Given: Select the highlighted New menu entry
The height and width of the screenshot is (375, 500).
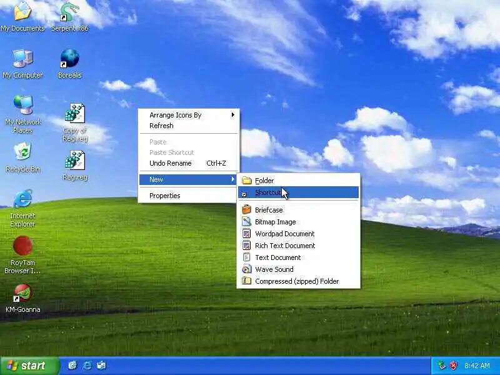Looking at the screenshot, I should coord(189,179).
